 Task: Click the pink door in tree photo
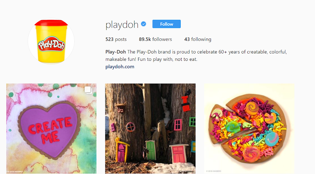tap(178, 153)
